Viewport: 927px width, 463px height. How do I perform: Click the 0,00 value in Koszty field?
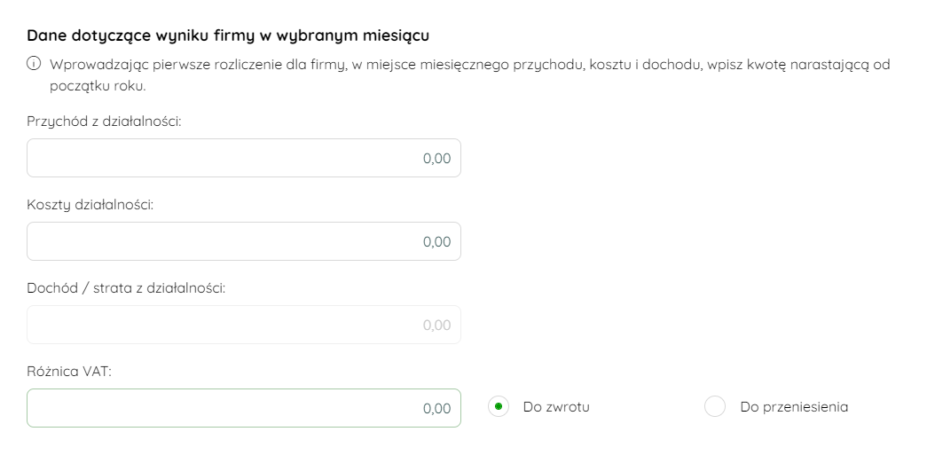tap(437, 242)
